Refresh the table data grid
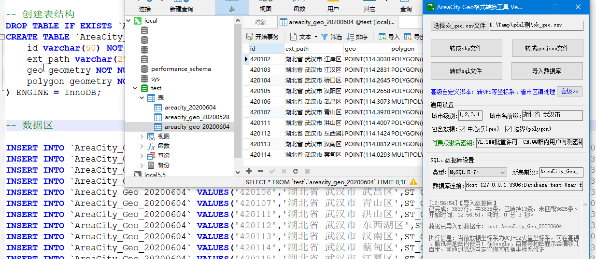 [x=295, y=171]
